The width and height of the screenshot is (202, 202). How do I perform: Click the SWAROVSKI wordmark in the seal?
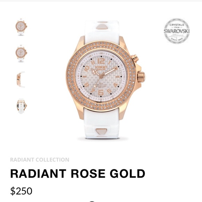coord(177,31)
